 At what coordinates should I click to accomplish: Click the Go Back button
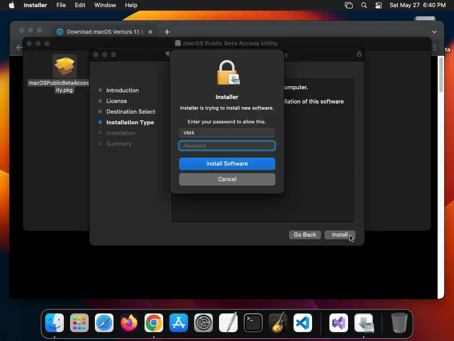tap(305, 234)
